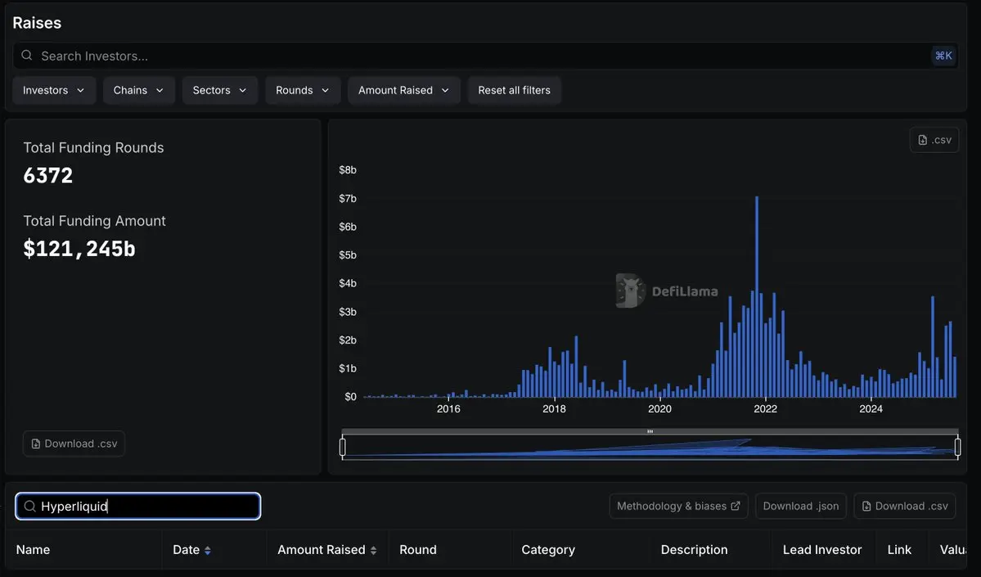Expand the Amount Raised filter
This screenshot has height=577, width=981.
pyautogui.click(x=404, y=90)
